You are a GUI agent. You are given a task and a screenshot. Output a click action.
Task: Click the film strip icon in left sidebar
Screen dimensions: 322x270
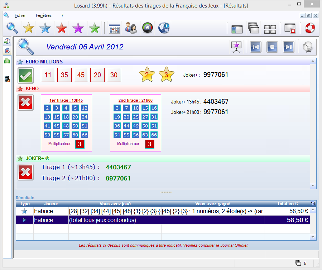tap(7, 79)
